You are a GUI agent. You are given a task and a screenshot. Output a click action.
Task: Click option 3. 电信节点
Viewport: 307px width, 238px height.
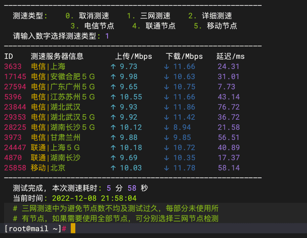(x=93, y=26)
